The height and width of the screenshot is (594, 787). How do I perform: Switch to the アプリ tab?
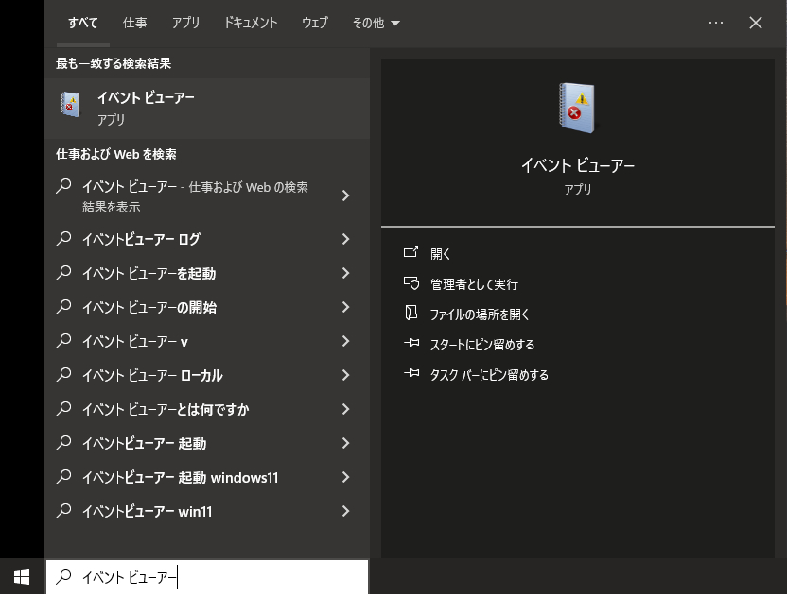click(185, 23)
